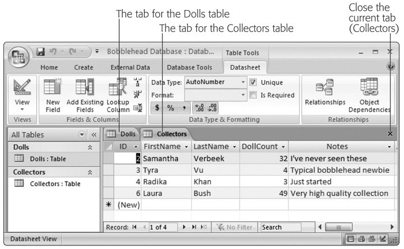Image resolution: width=404 pixels, height=249 pixels.
Task: Open the External Data tab
Action: (x=130, y=67)
